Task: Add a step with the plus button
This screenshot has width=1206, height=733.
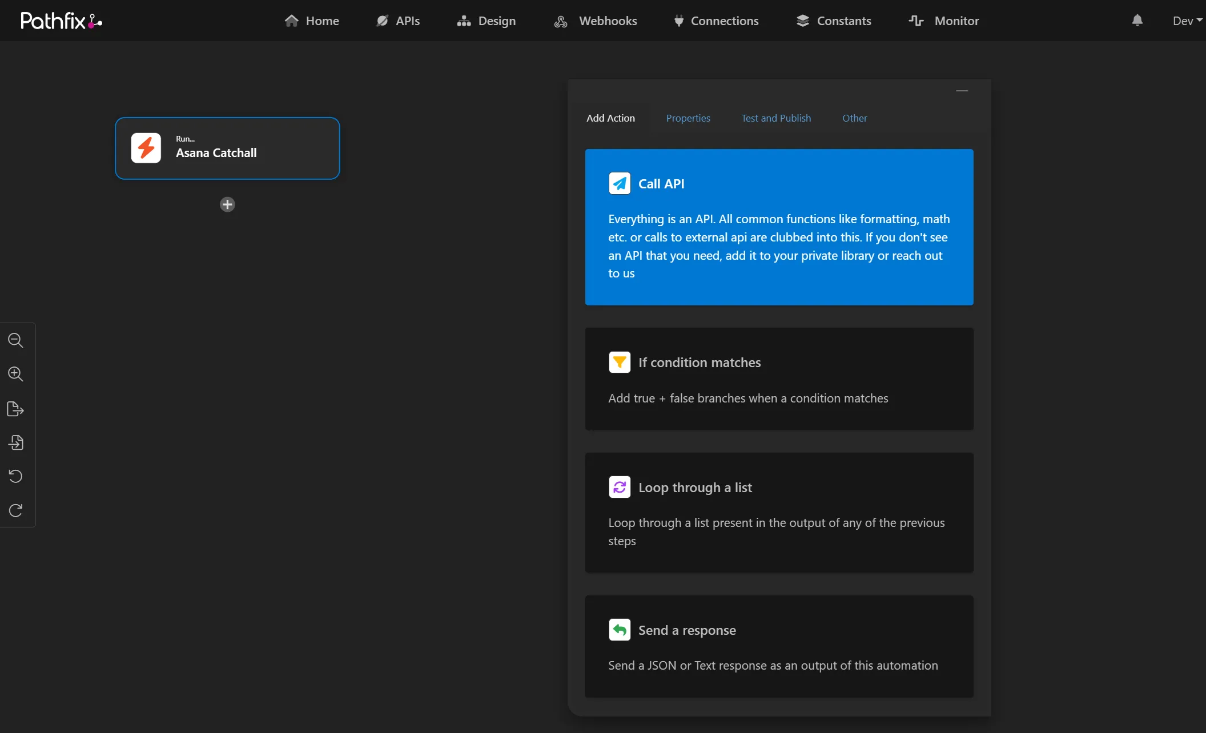Action: pyautogui.click(x=227, y=204)
